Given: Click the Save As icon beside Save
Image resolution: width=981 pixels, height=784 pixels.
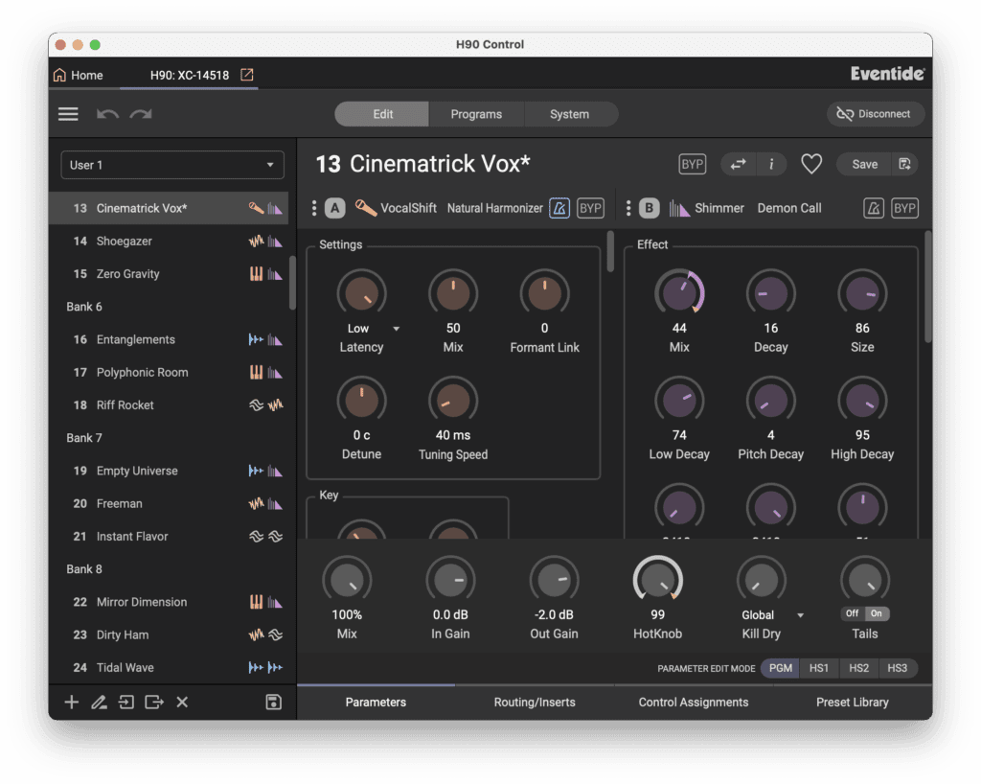Looking at the screenshot, I should tap(904, 164).
